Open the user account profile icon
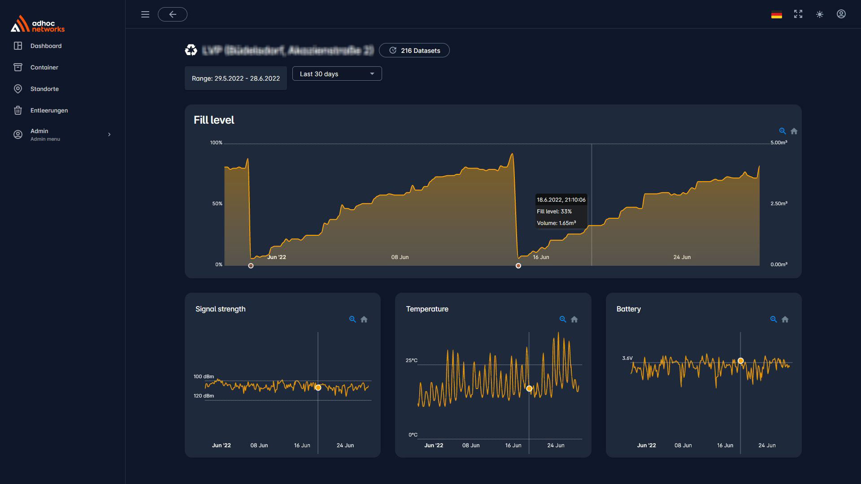This screenshot has width=861, height=484. point(841,14)
